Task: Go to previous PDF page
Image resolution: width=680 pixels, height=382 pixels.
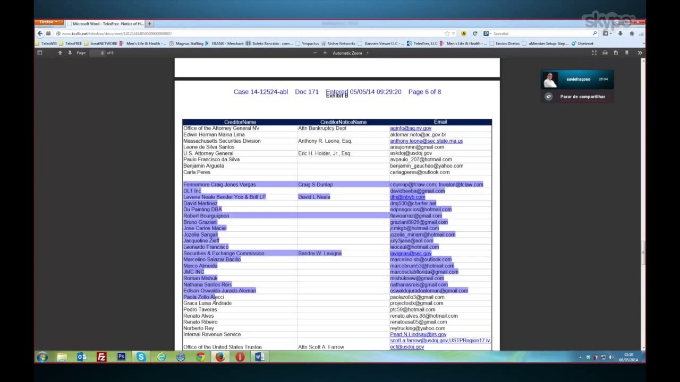Action: point(60,53)
